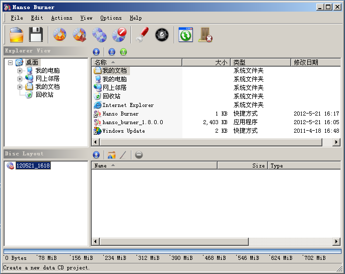Select 回收站 in explorer tree

click(x=44, y=95)
